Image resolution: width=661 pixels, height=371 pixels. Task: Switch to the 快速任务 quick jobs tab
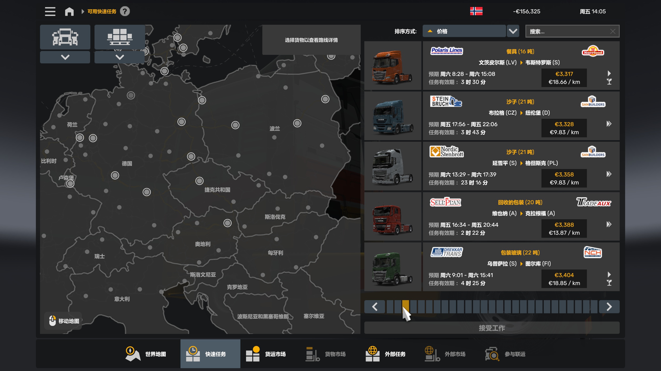click(210, 354)
